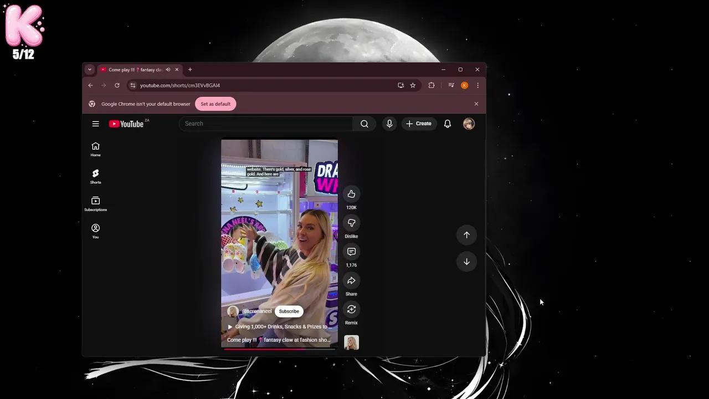Click the @serenaneel channel avatar on the video
Image resolution: width=709 pixels, height=399 pixels.
coord(233,311)
